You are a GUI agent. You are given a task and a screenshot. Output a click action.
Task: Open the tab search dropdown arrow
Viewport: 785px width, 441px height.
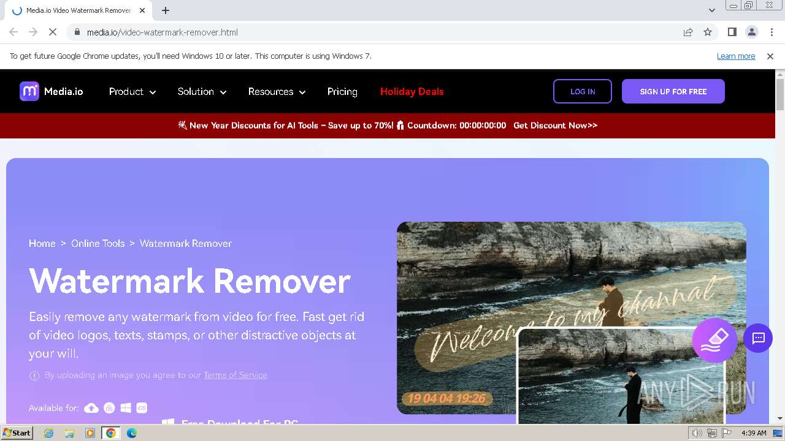point(711,10)
